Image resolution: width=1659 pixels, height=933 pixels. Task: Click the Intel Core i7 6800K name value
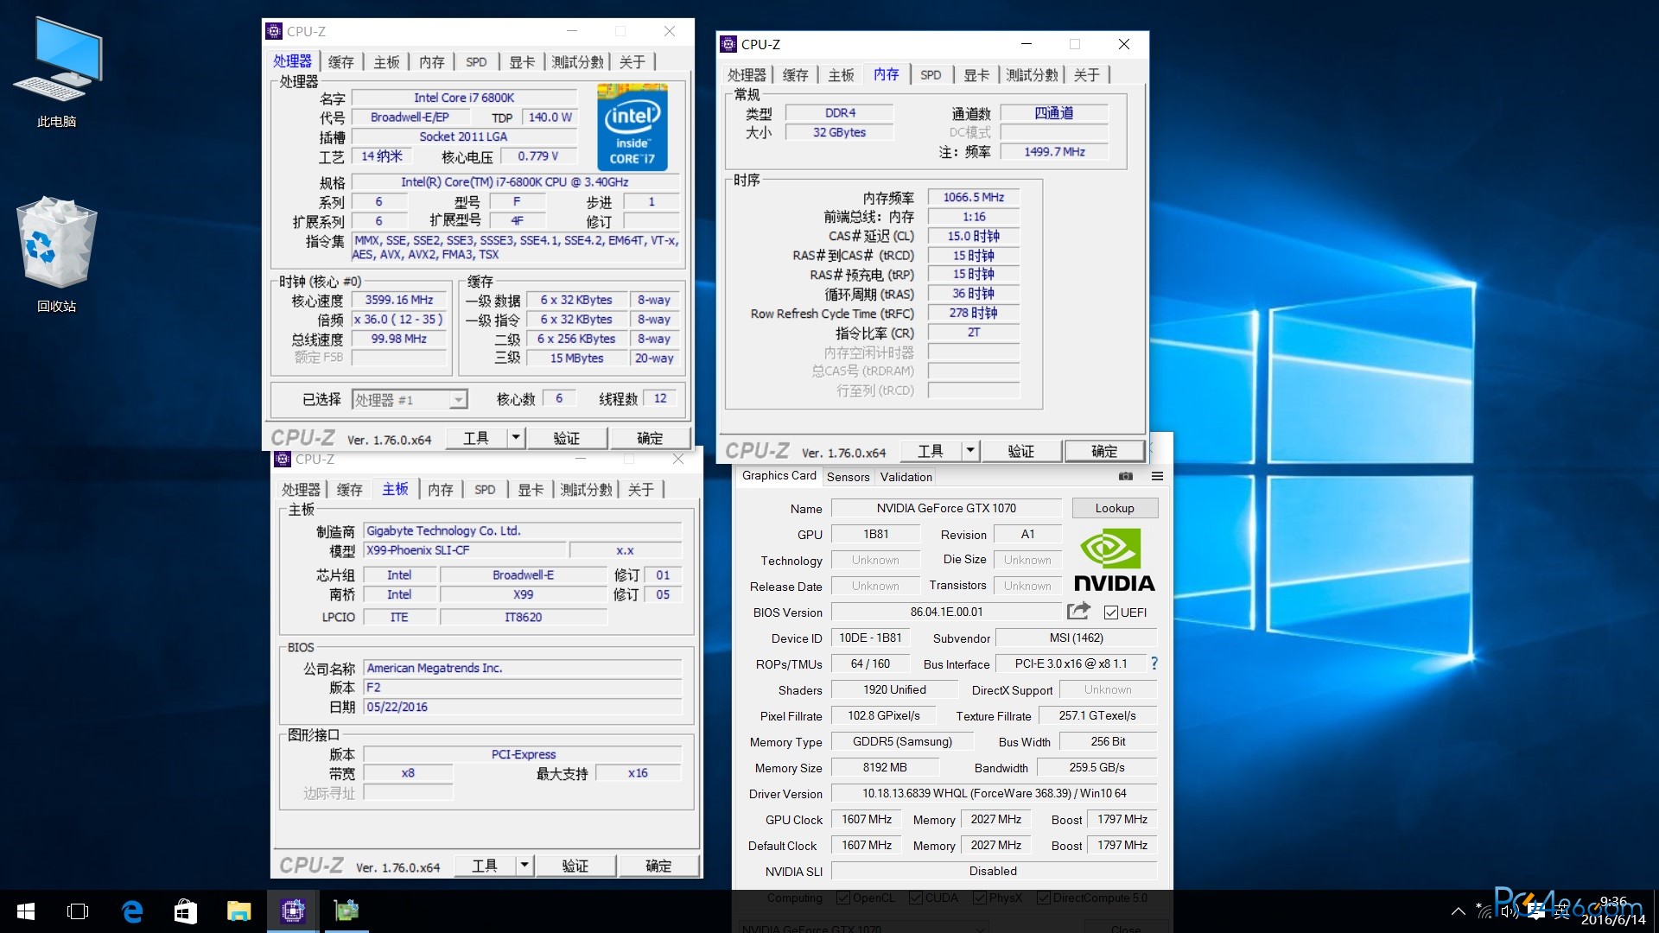tap(464, 98)
